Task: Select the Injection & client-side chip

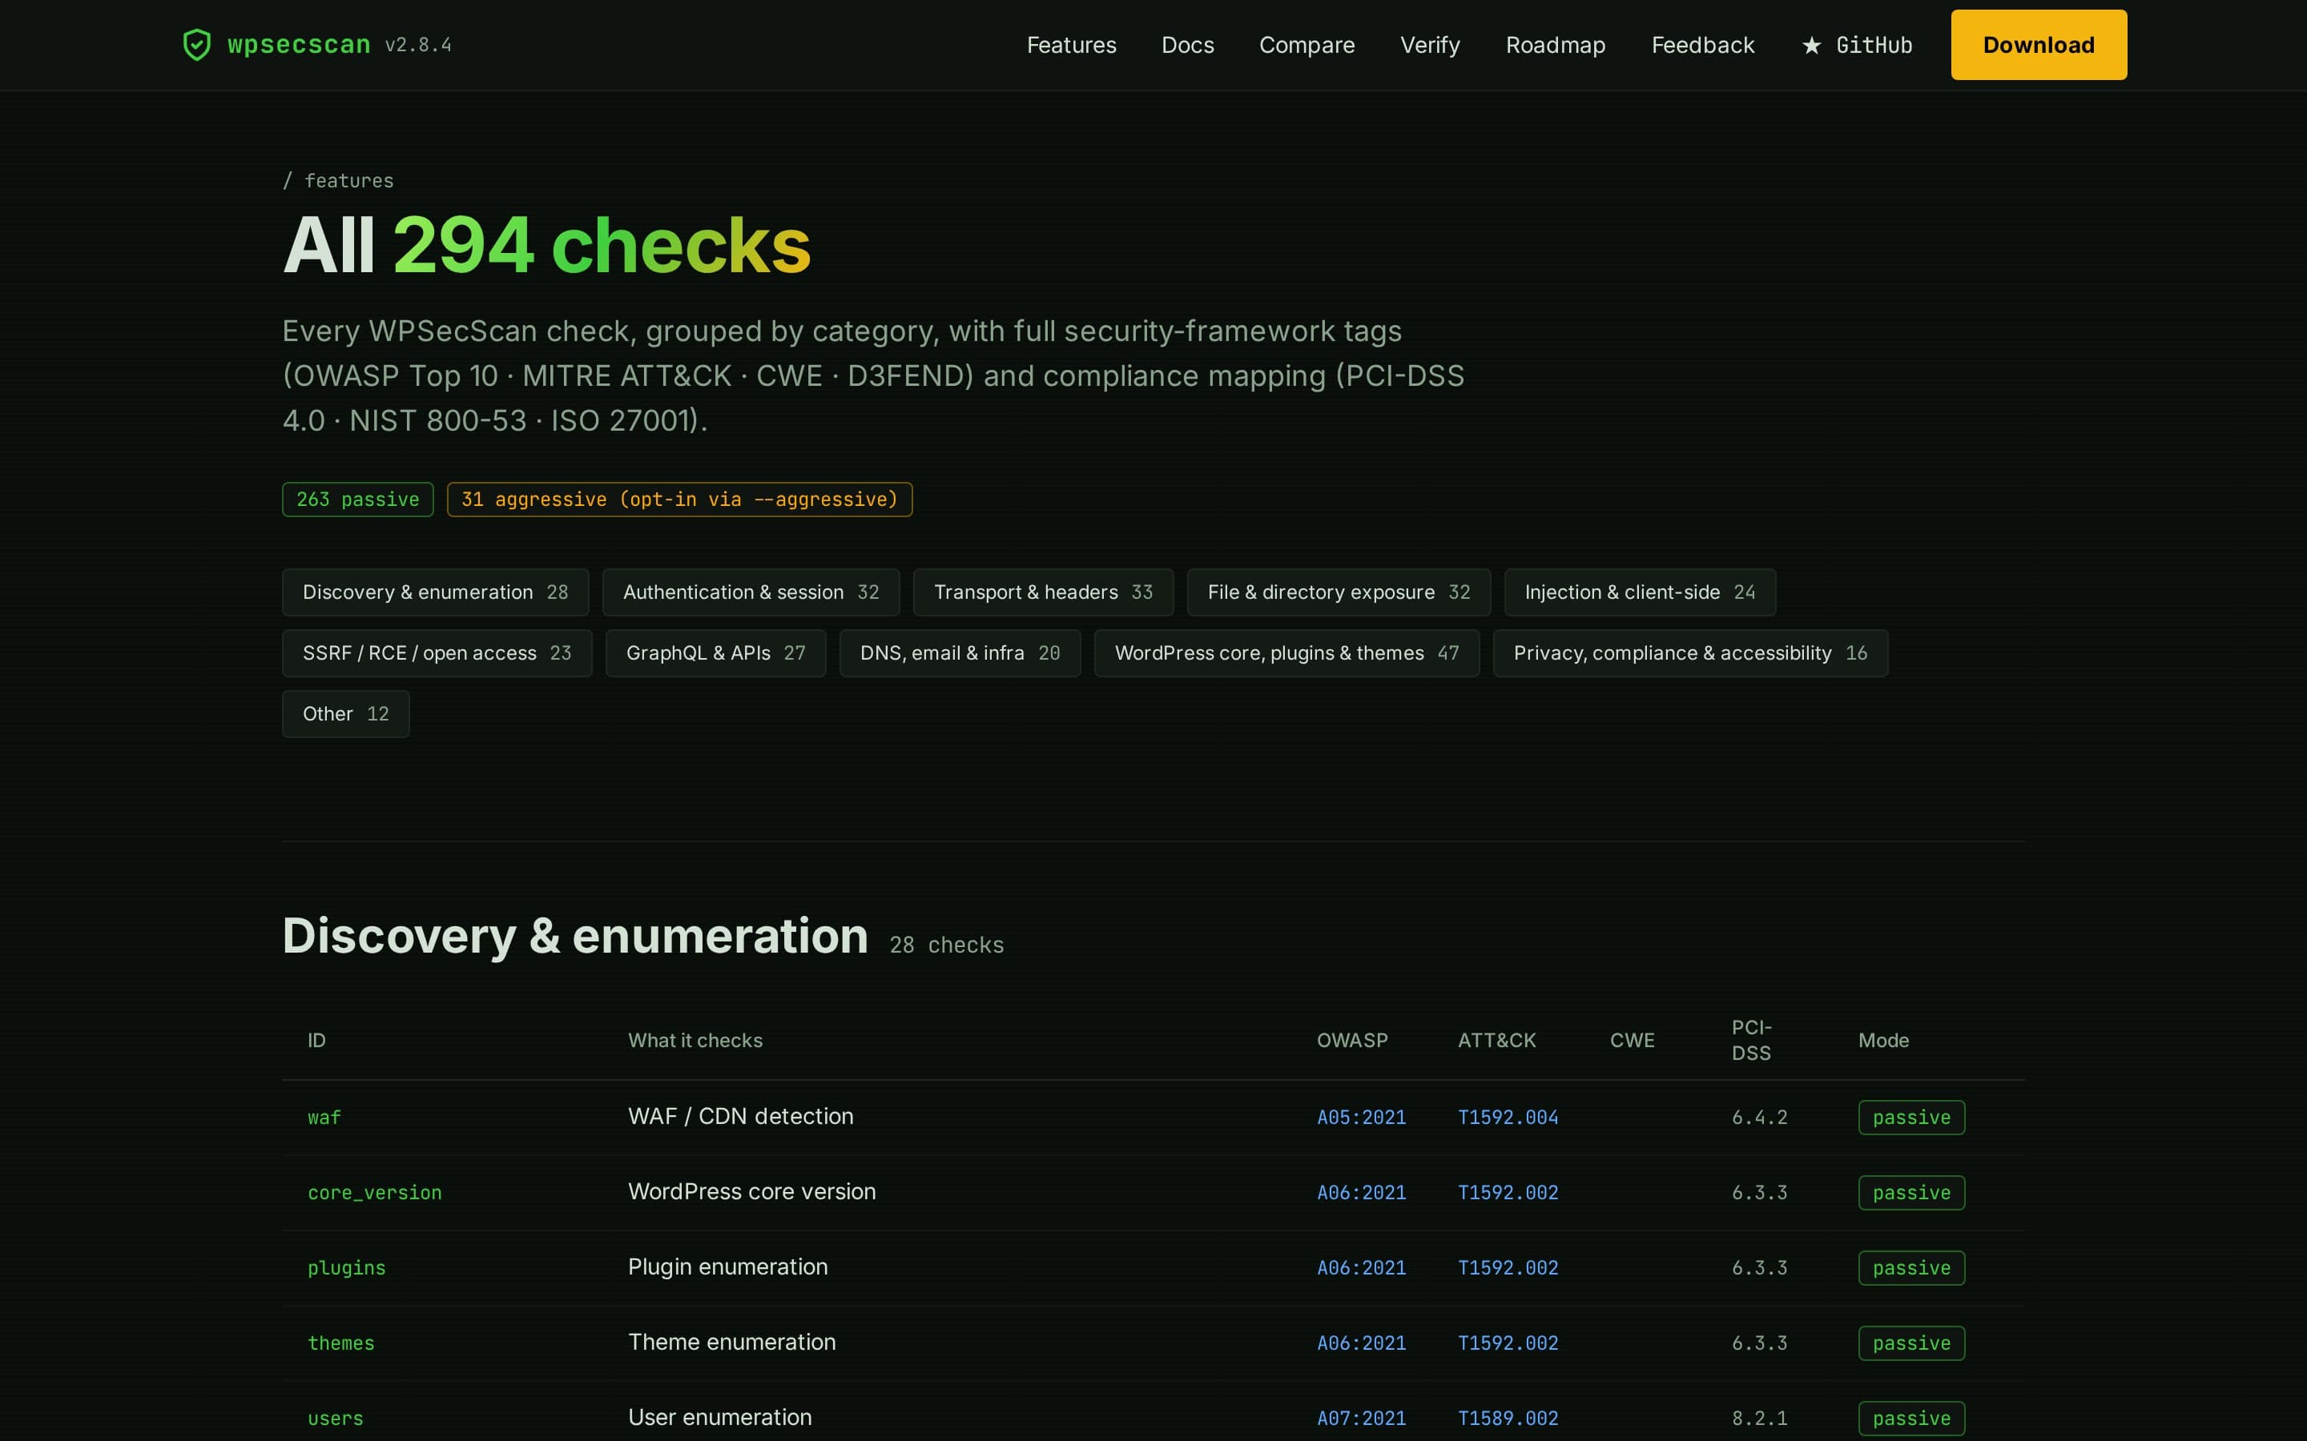Action: [1640, 592]
